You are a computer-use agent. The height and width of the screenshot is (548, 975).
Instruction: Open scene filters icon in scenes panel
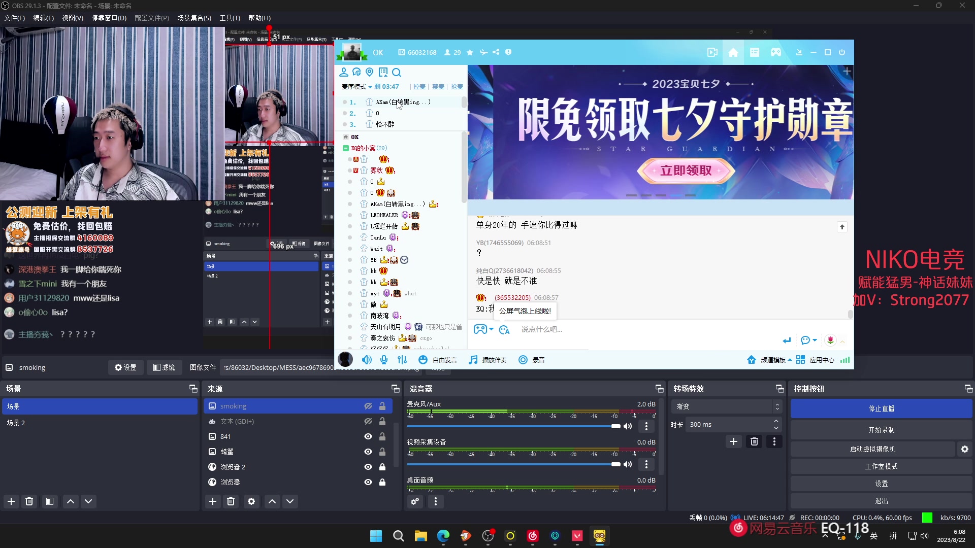[50, 501]
